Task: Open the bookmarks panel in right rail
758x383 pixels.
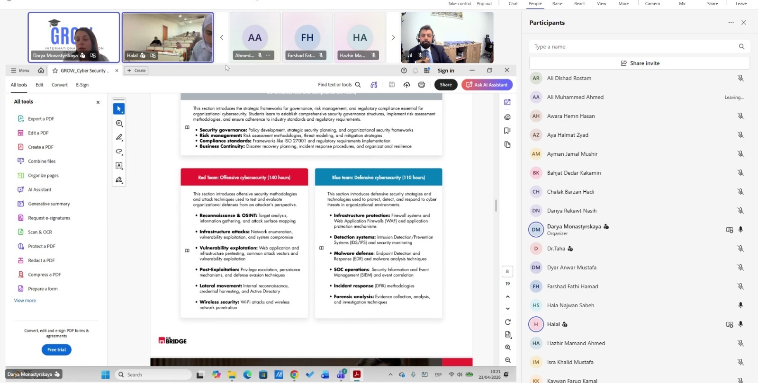Action: click(507, 131)
